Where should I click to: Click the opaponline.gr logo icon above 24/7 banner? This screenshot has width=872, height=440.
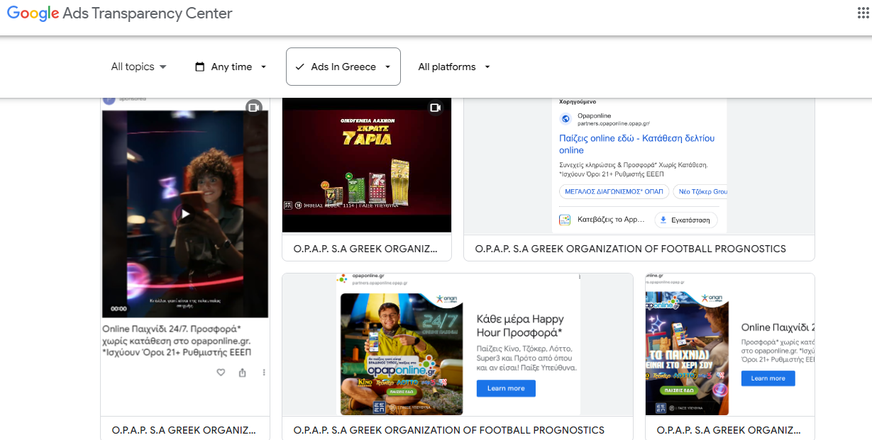[343, 277]
